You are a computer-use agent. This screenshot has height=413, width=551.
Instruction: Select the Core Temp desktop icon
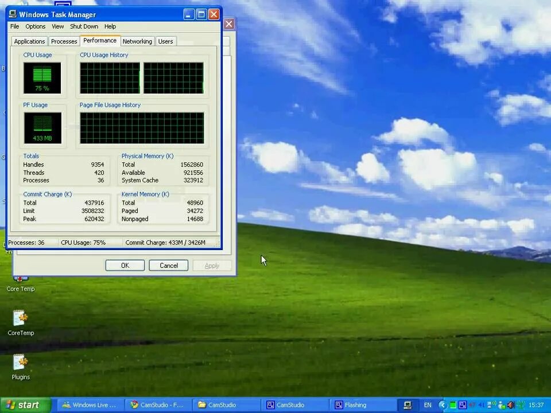pos(21,284)
